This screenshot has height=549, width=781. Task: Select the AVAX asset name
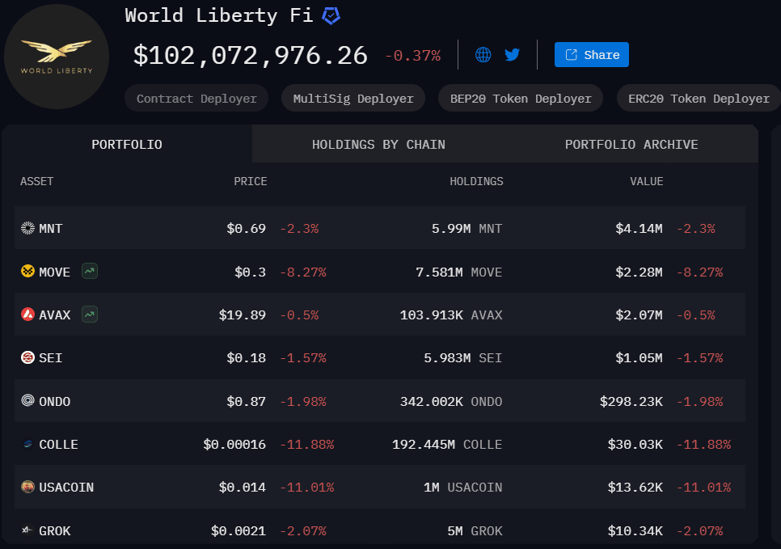[x=55, y=315]
